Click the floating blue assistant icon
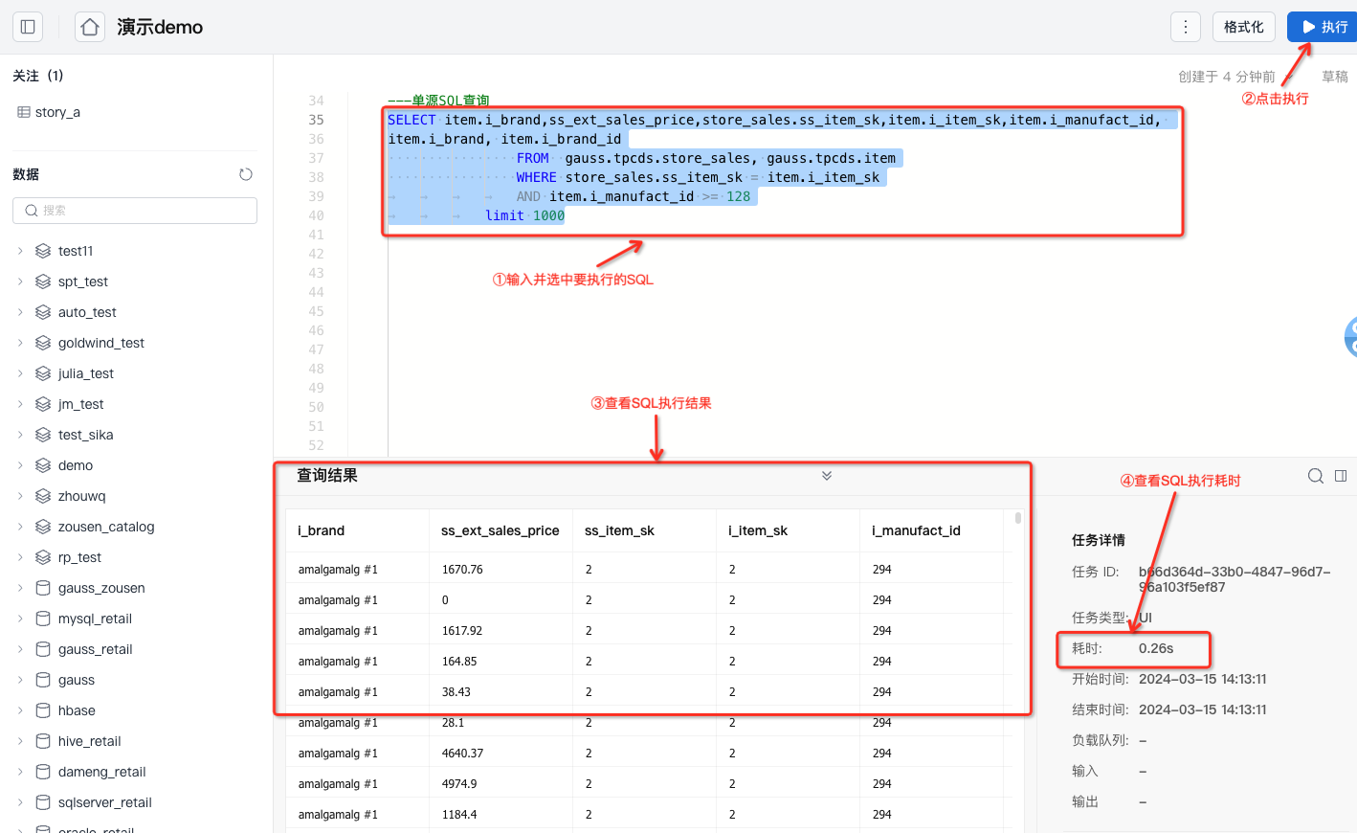Viewport: 1357px width, 833px height. click(x=1350, y=337)
